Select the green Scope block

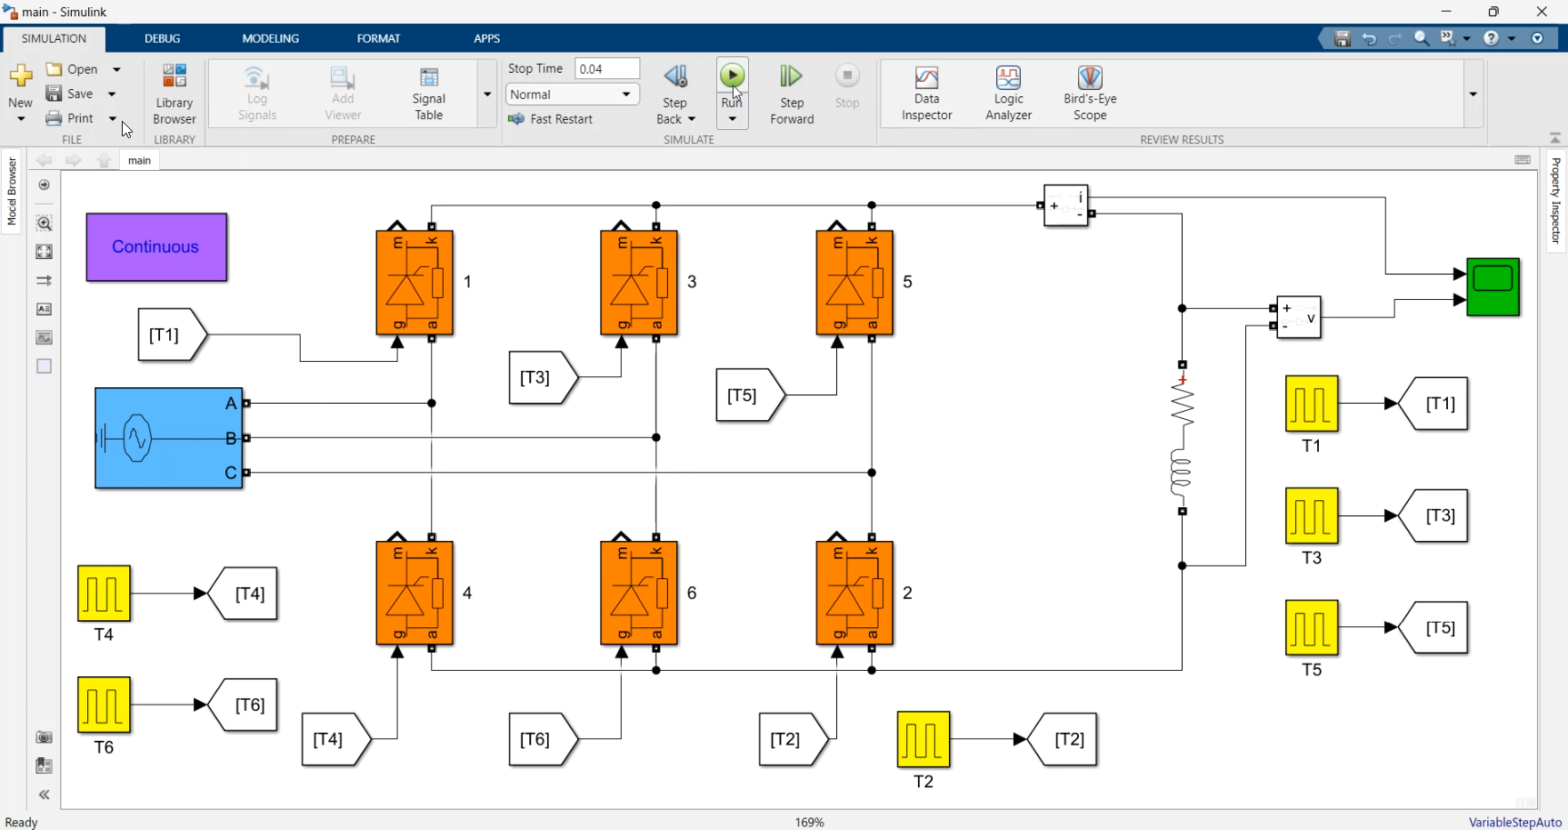tap(1493, 287)
